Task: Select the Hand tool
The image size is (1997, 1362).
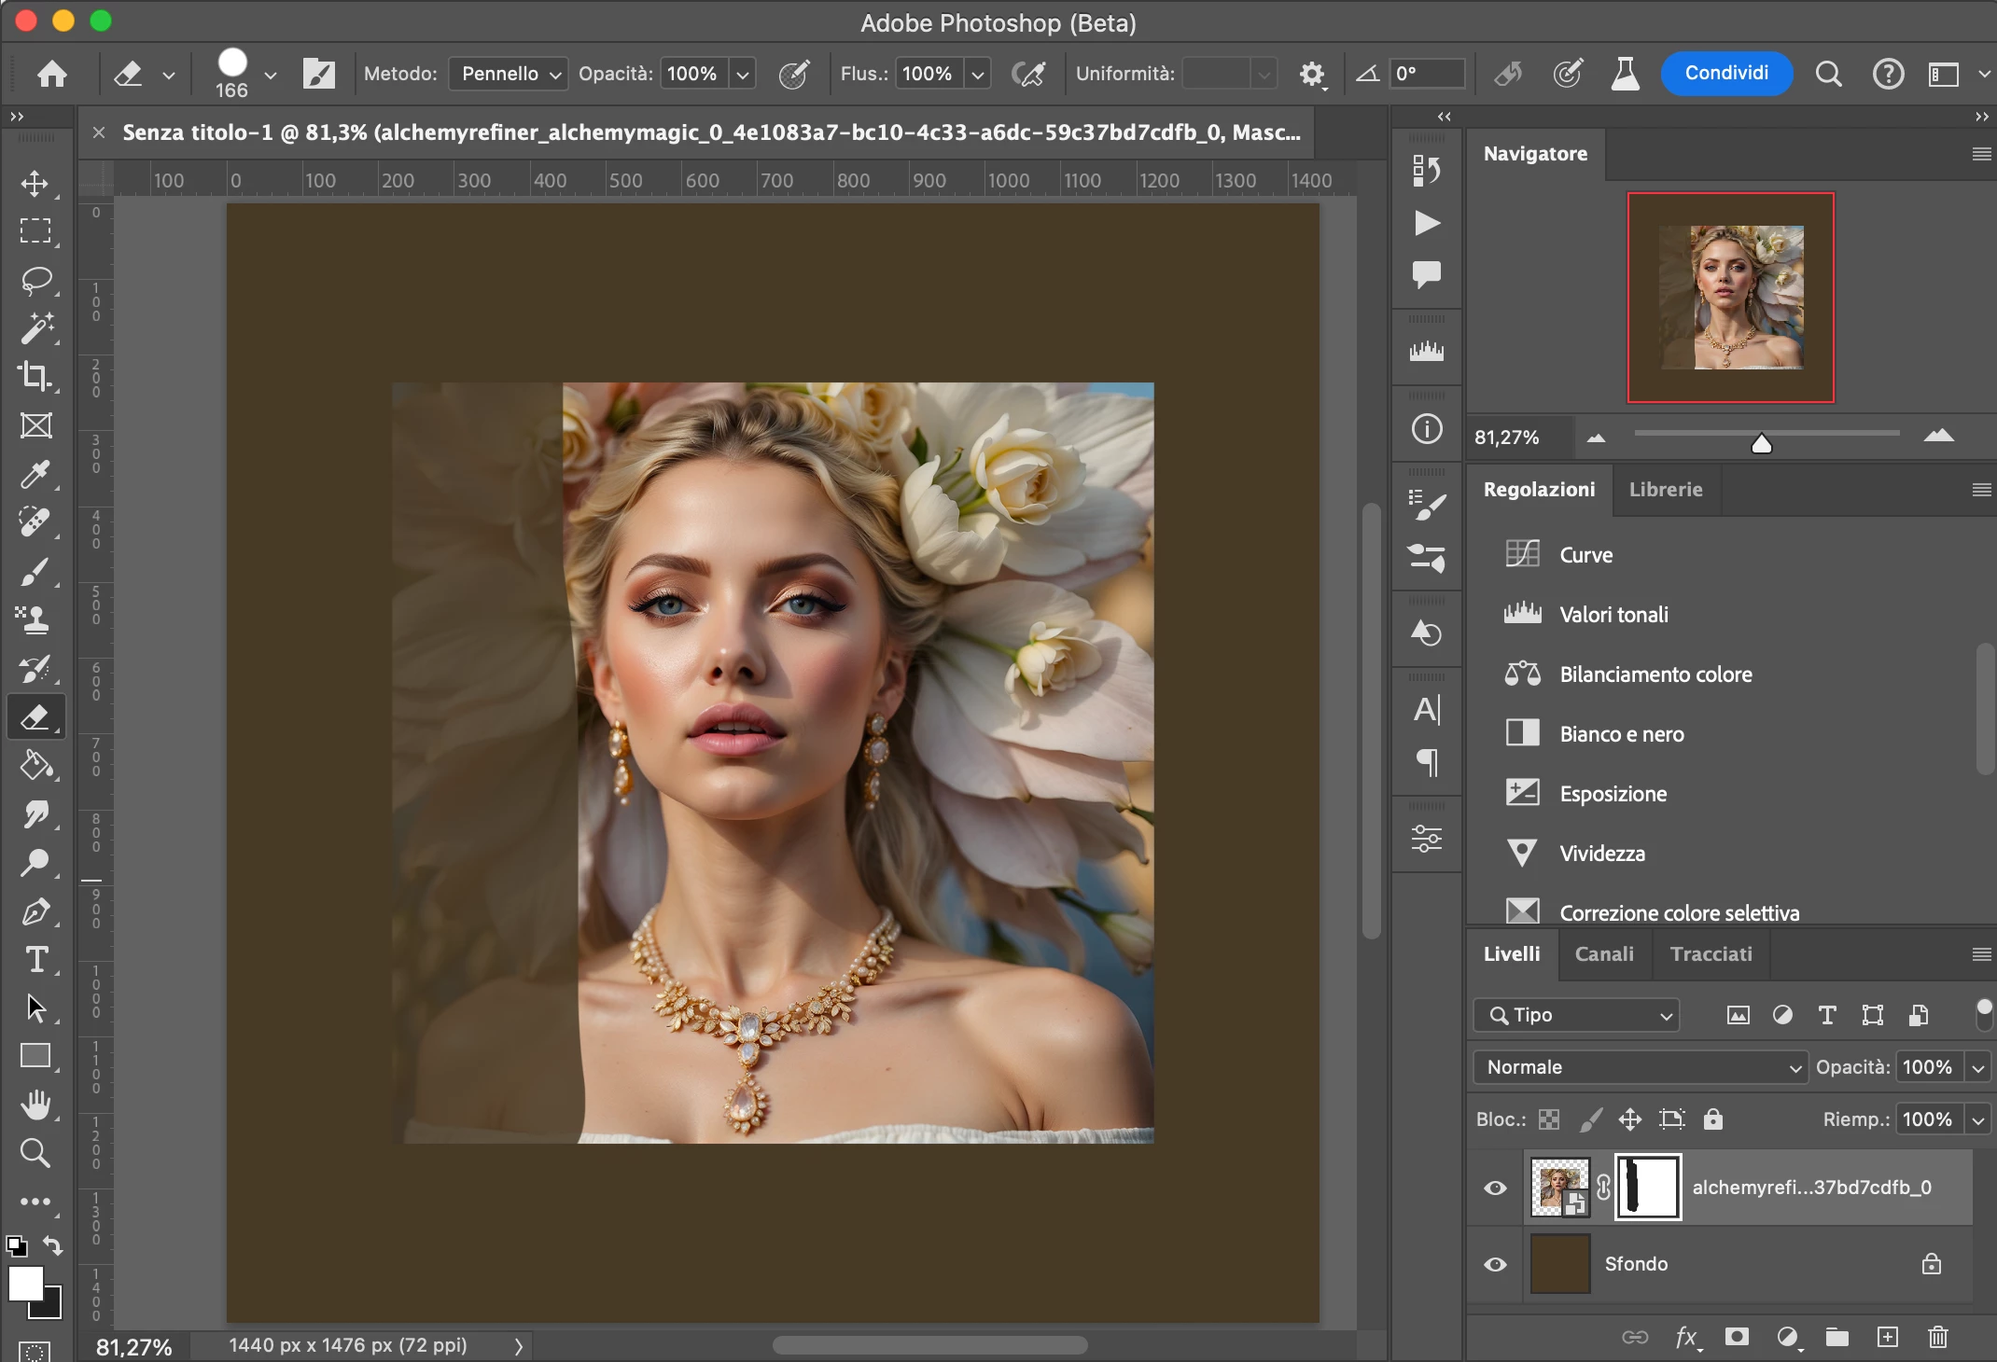Action: pyautogui.click(x=35, y=1105)
